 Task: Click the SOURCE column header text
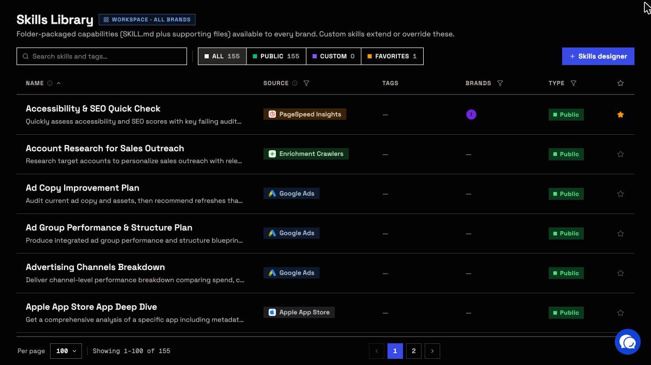[276, 83]
